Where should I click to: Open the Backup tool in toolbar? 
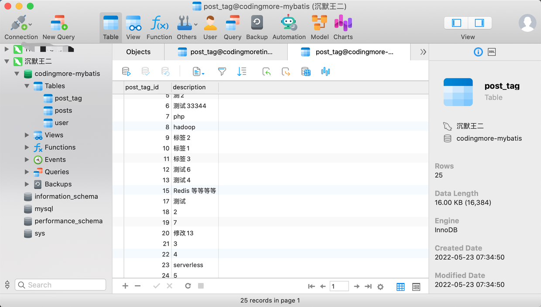[x=257, y=27]
